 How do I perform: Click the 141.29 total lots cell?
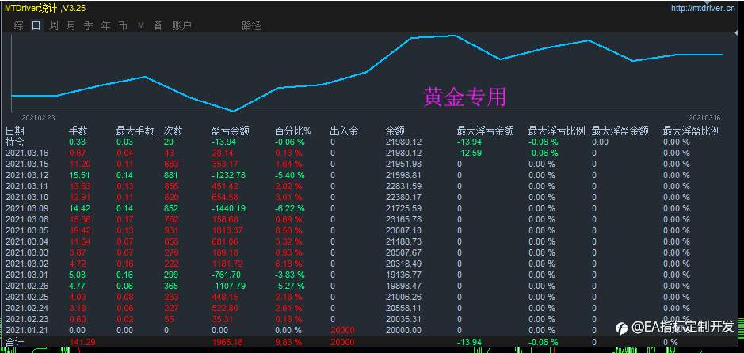(82, 342)
